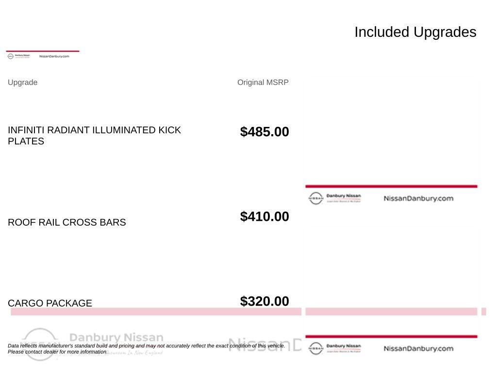Click the Danbury Nissan name in the bottom-right banner
The image size is (497, 372).
pos(344,346)
